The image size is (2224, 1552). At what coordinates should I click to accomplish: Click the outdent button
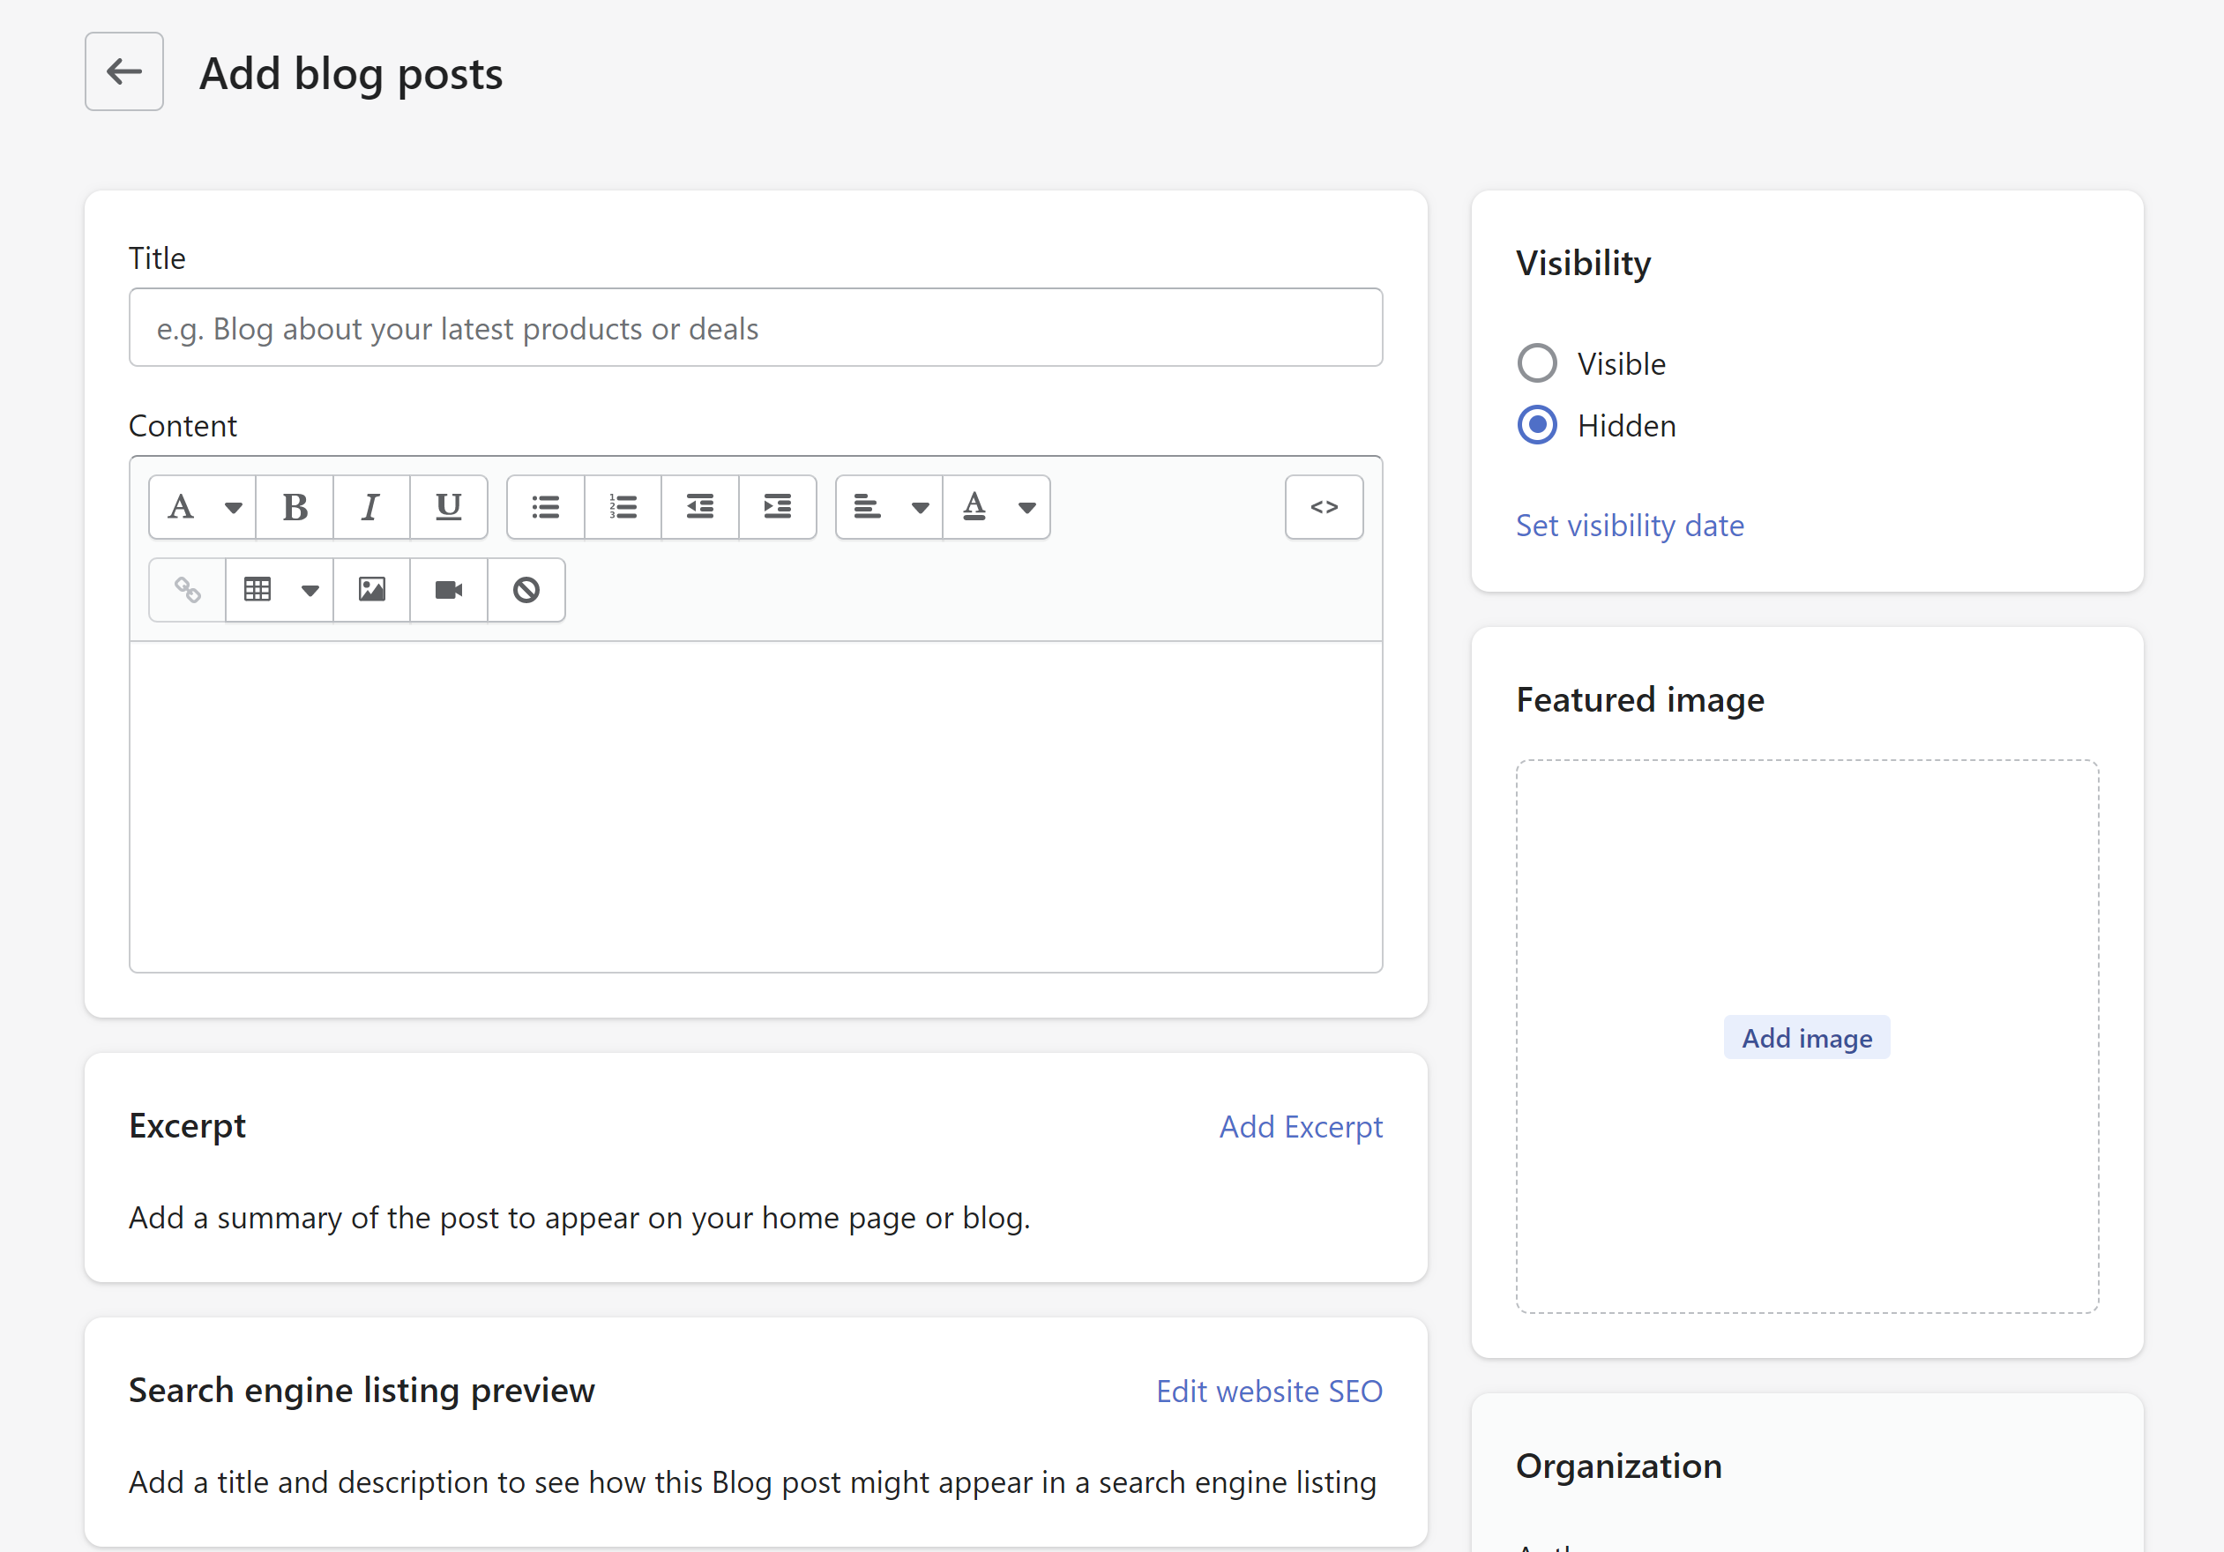pyautogui.click(x=699, y=507)
